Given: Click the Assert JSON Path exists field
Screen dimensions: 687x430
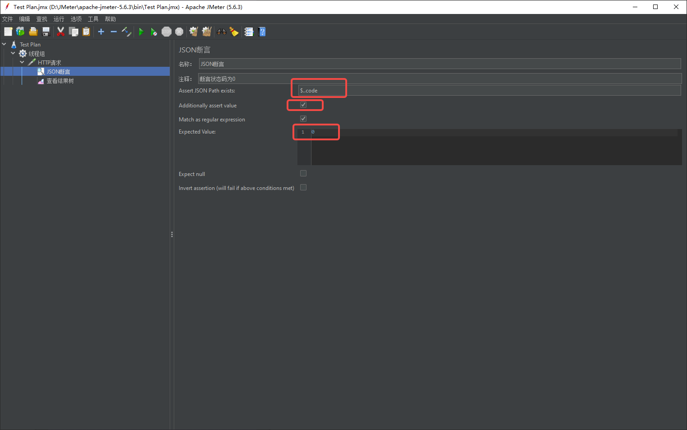Looking at the screenshot, I should pyautogui.click(x=490, y=90).
